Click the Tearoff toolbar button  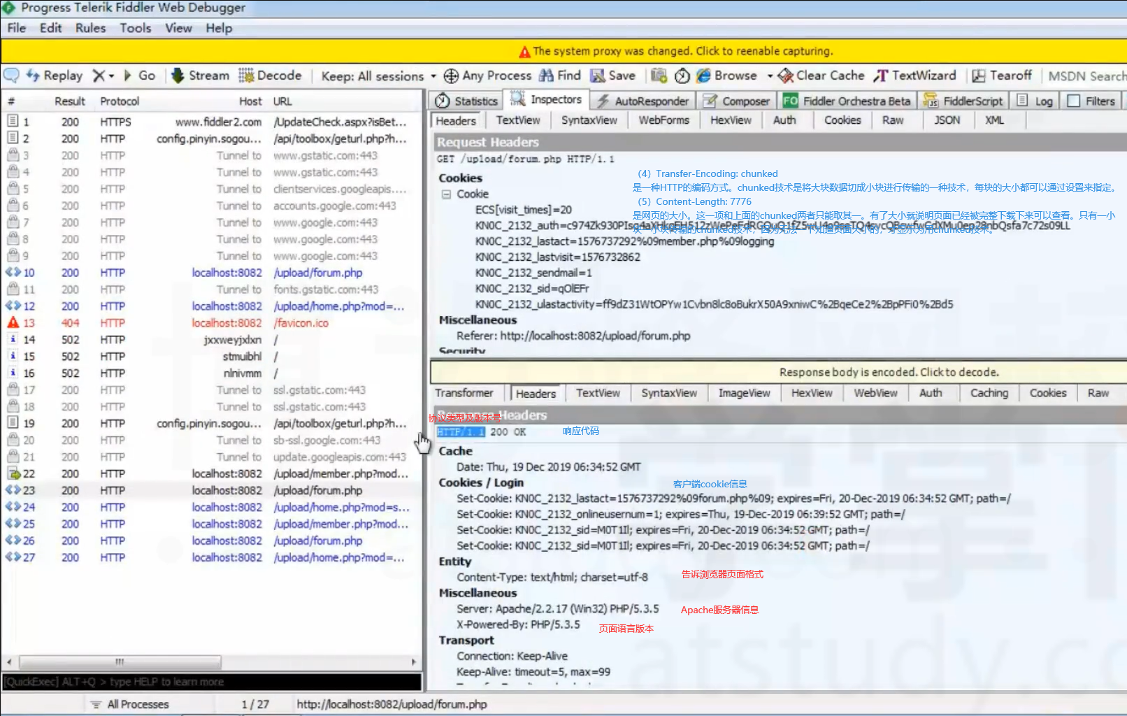(x=1002, y=76)
